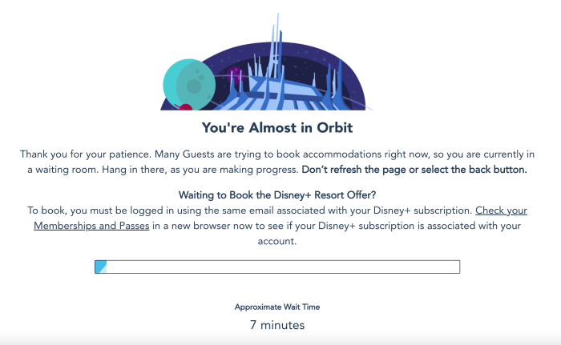Follow the "Memberships and Passes" link
The height and width of the screenshot is (345, 561).
(x=91, y=226)
